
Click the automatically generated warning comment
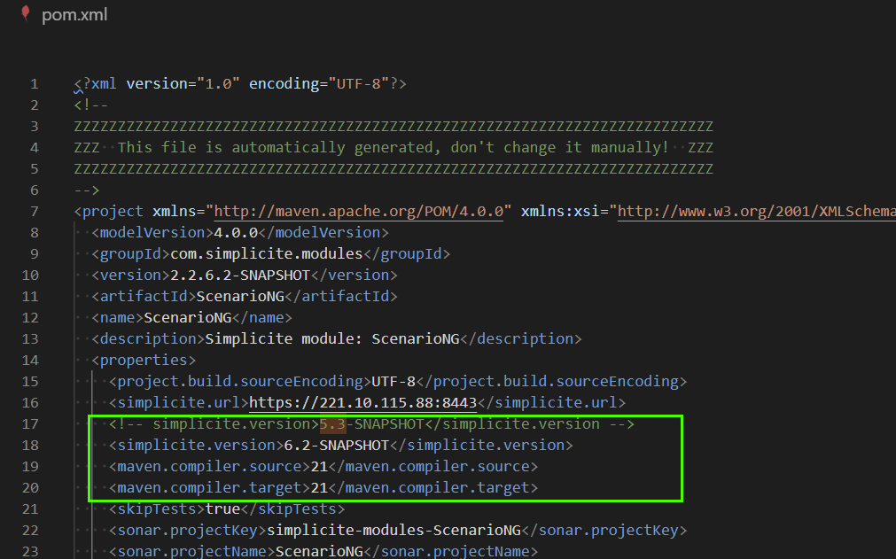(393, 148)
